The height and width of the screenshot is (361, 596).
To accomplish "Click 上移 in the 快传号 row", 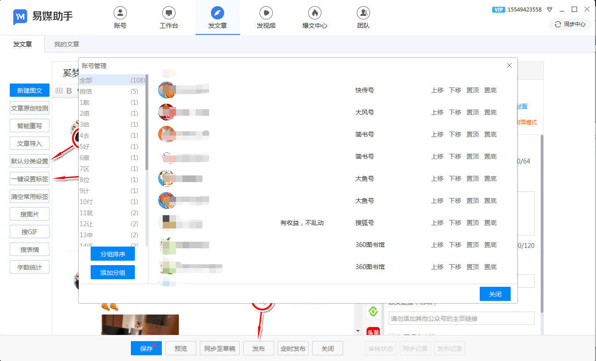I will [x=437, y=90].
